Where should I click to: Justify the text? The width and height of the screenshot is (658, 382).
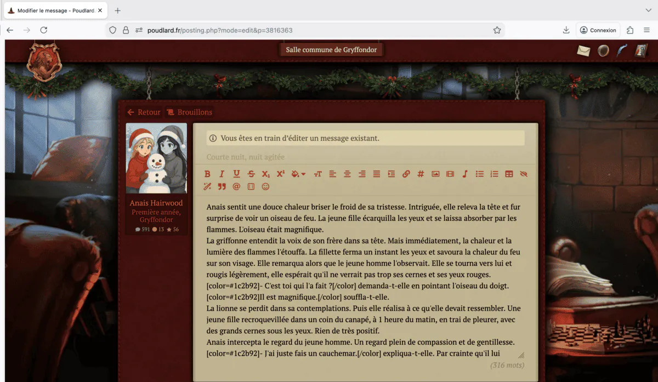377,174
